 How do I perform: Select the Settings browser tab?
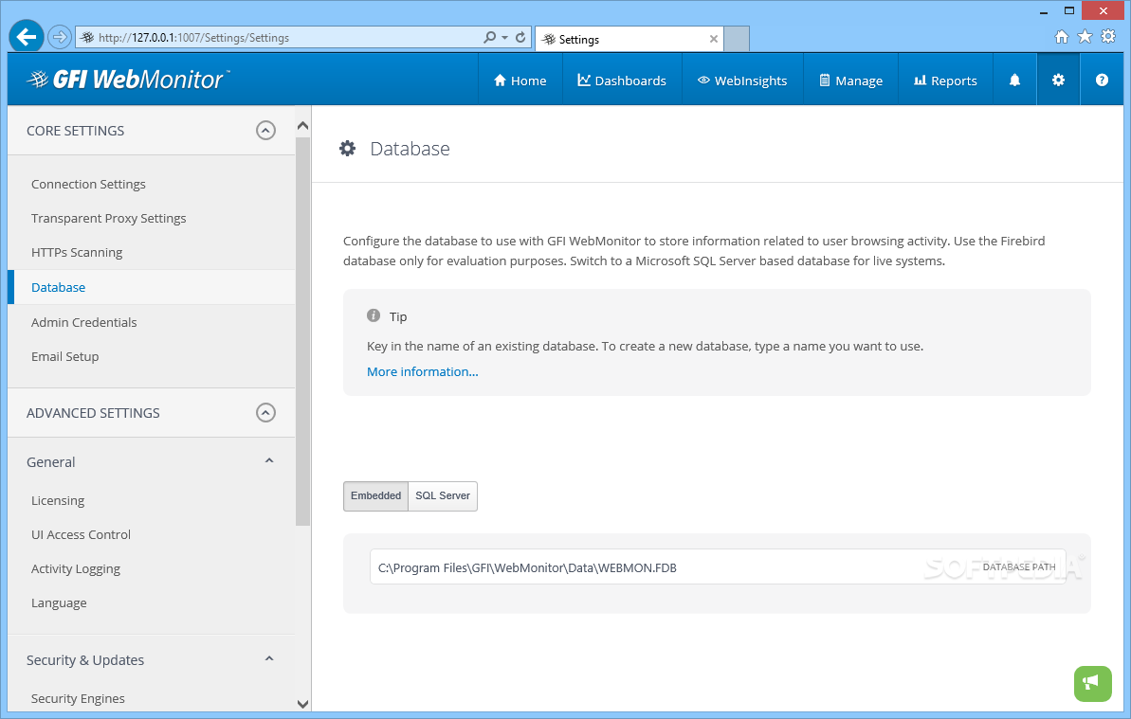629,39
